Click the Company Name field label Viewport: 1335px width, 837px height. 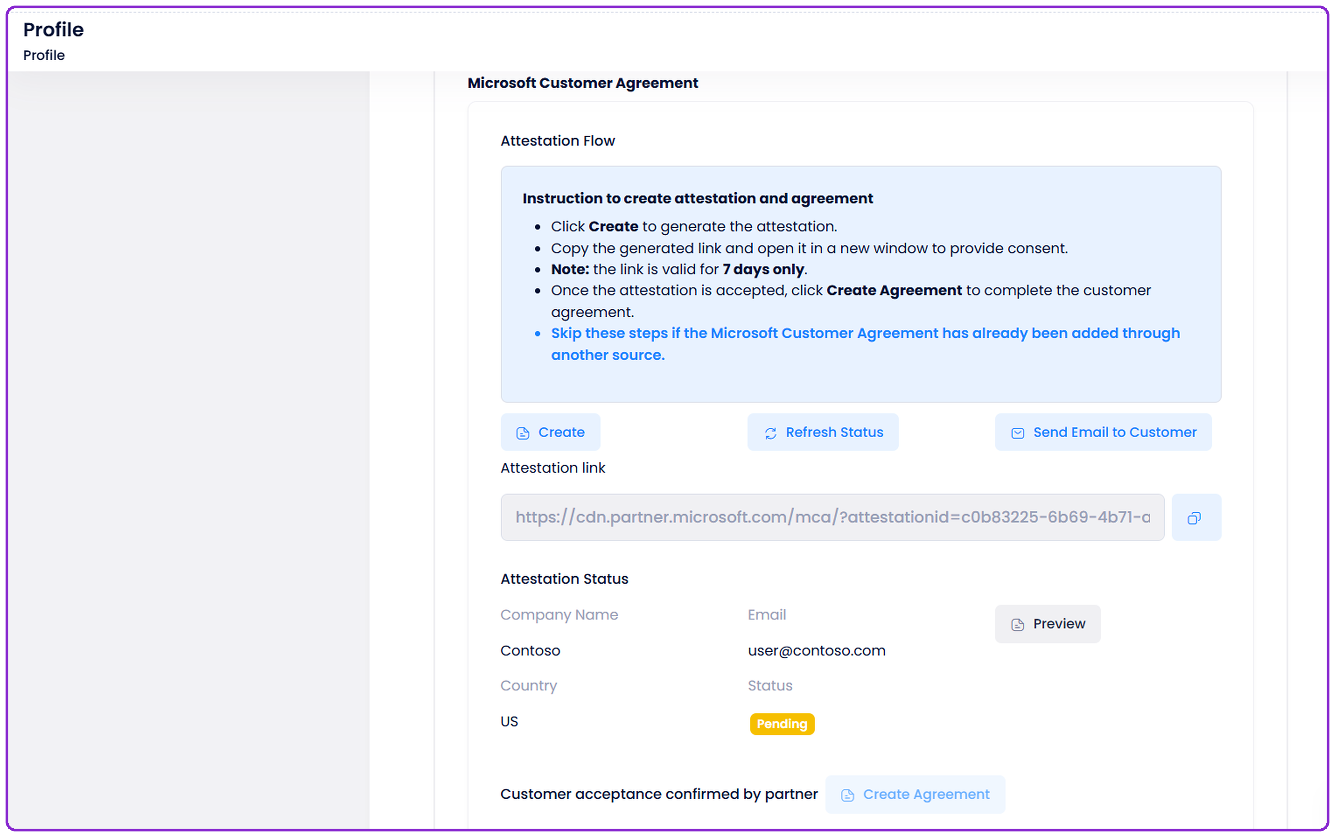559,615
